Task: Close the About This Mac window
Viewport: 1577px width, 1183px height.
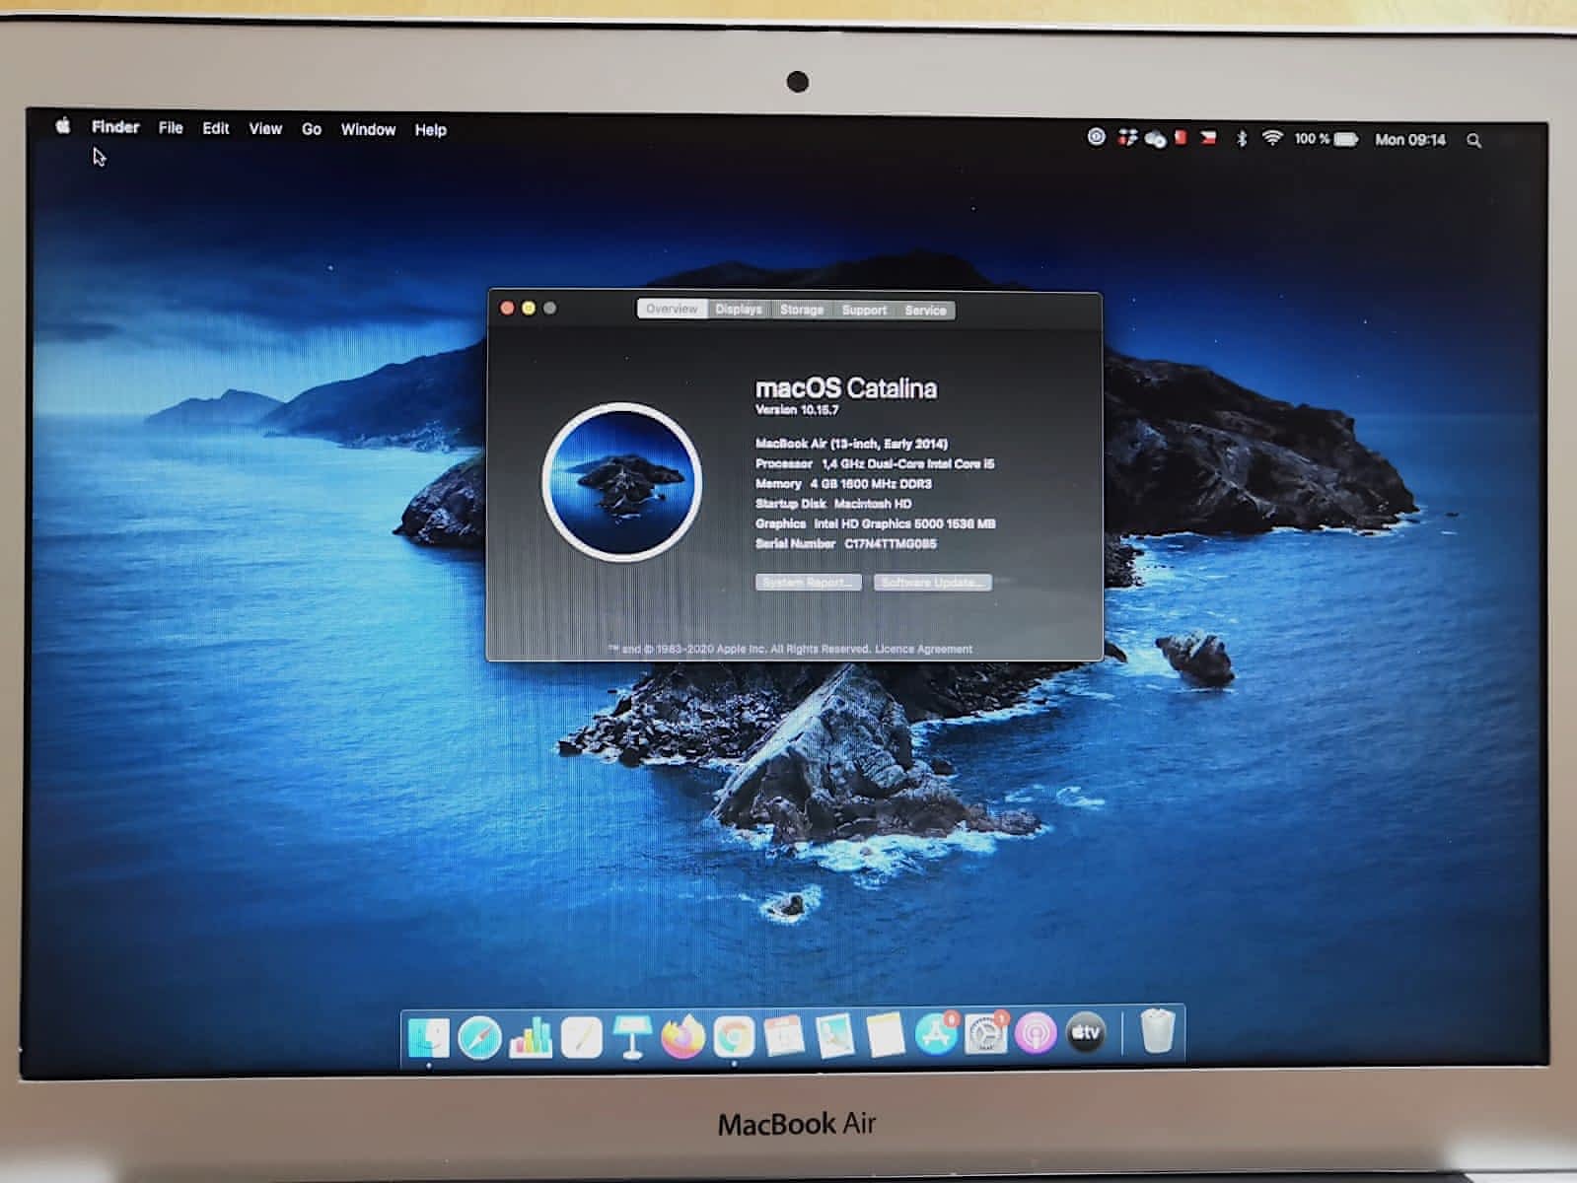Action: coord(507,309)
